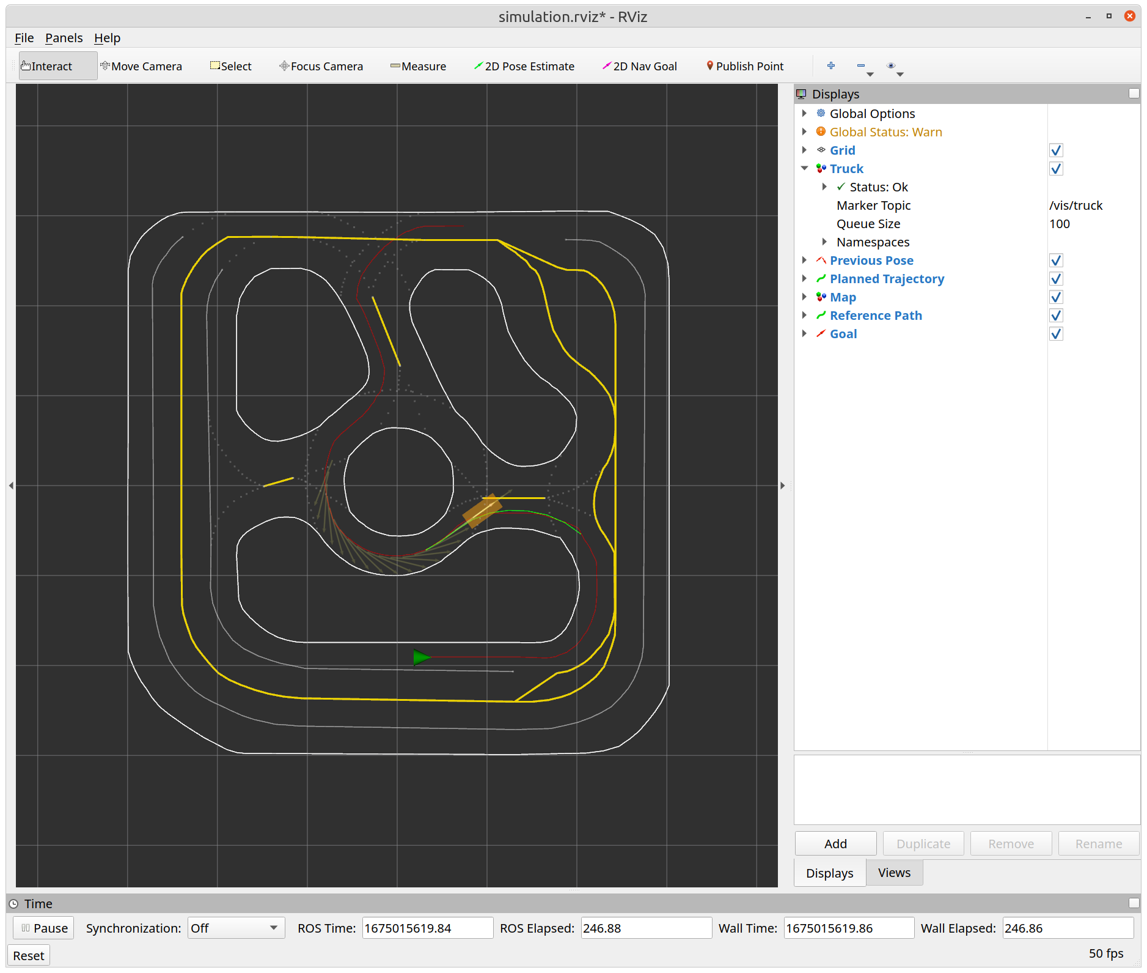Image resolution: width=1147 pixels, height=973 pixels.
Task: Open the Panels menu
Action: (64, 38)
